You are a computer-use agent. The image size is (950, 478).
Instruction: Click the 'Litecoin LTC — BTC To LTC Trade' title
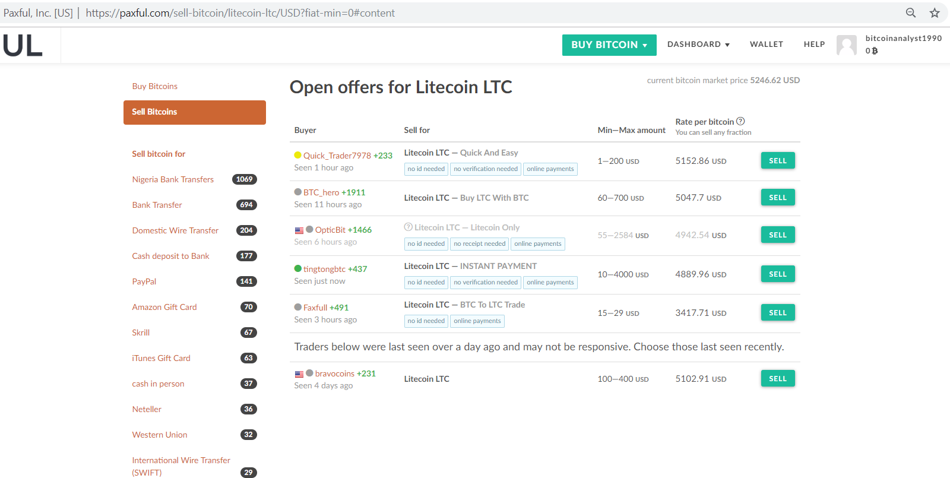[x=464, y=305]
